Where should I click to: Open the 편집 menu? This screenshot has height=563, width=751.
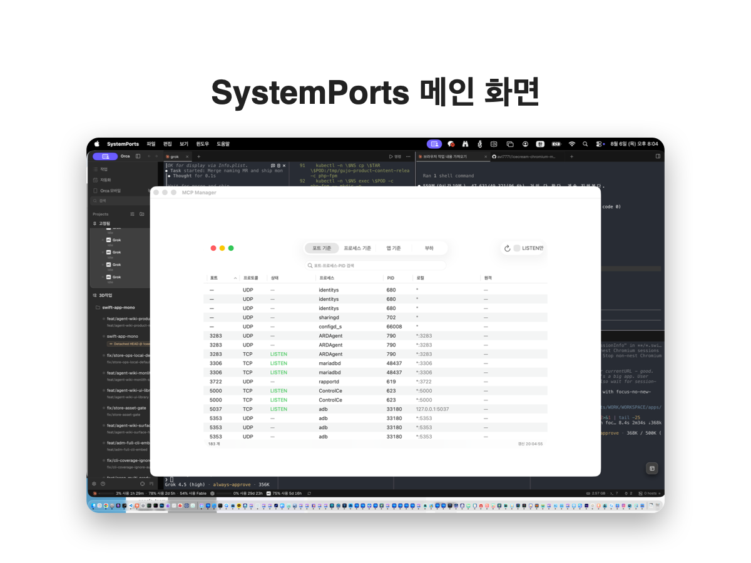(x=168, y=144)
